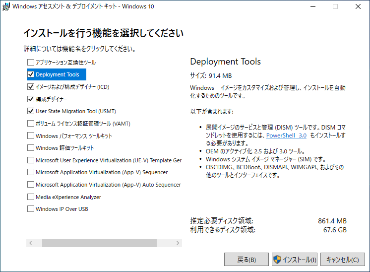Select アプリケーション互換性ツール feature name

[65, 63]
